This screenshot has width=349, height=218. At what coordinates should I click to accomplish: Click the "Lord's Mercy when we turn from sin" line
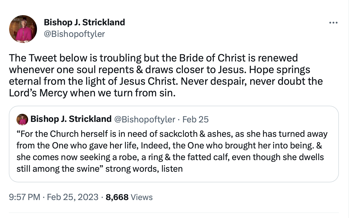(x=92, y=93)
